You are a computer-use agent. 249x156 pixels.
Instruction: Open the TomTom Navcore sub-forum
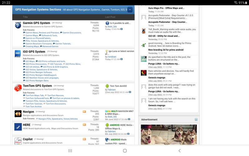click(x=55, y=95)
